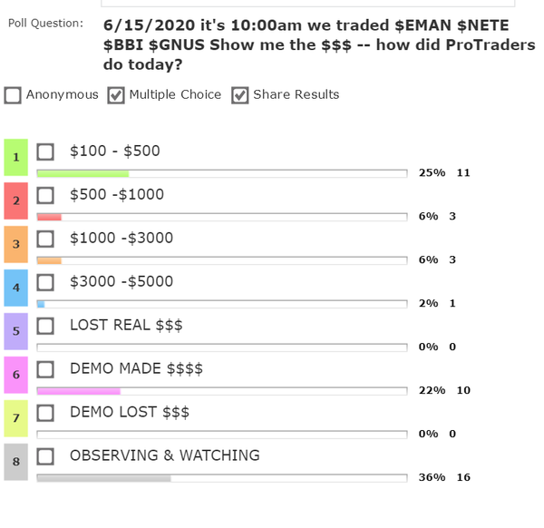Mark the $3000 -$5000 checkbox
The width and height of the screenshot is (544, 528).
[46, 282]
